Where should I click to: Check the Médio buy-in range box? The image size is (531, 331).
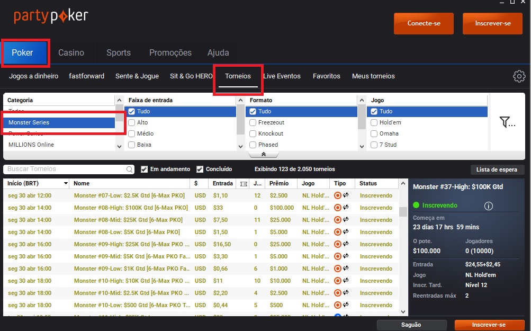132,134
